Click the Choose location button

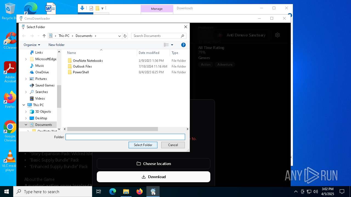(x=154, y=164)
